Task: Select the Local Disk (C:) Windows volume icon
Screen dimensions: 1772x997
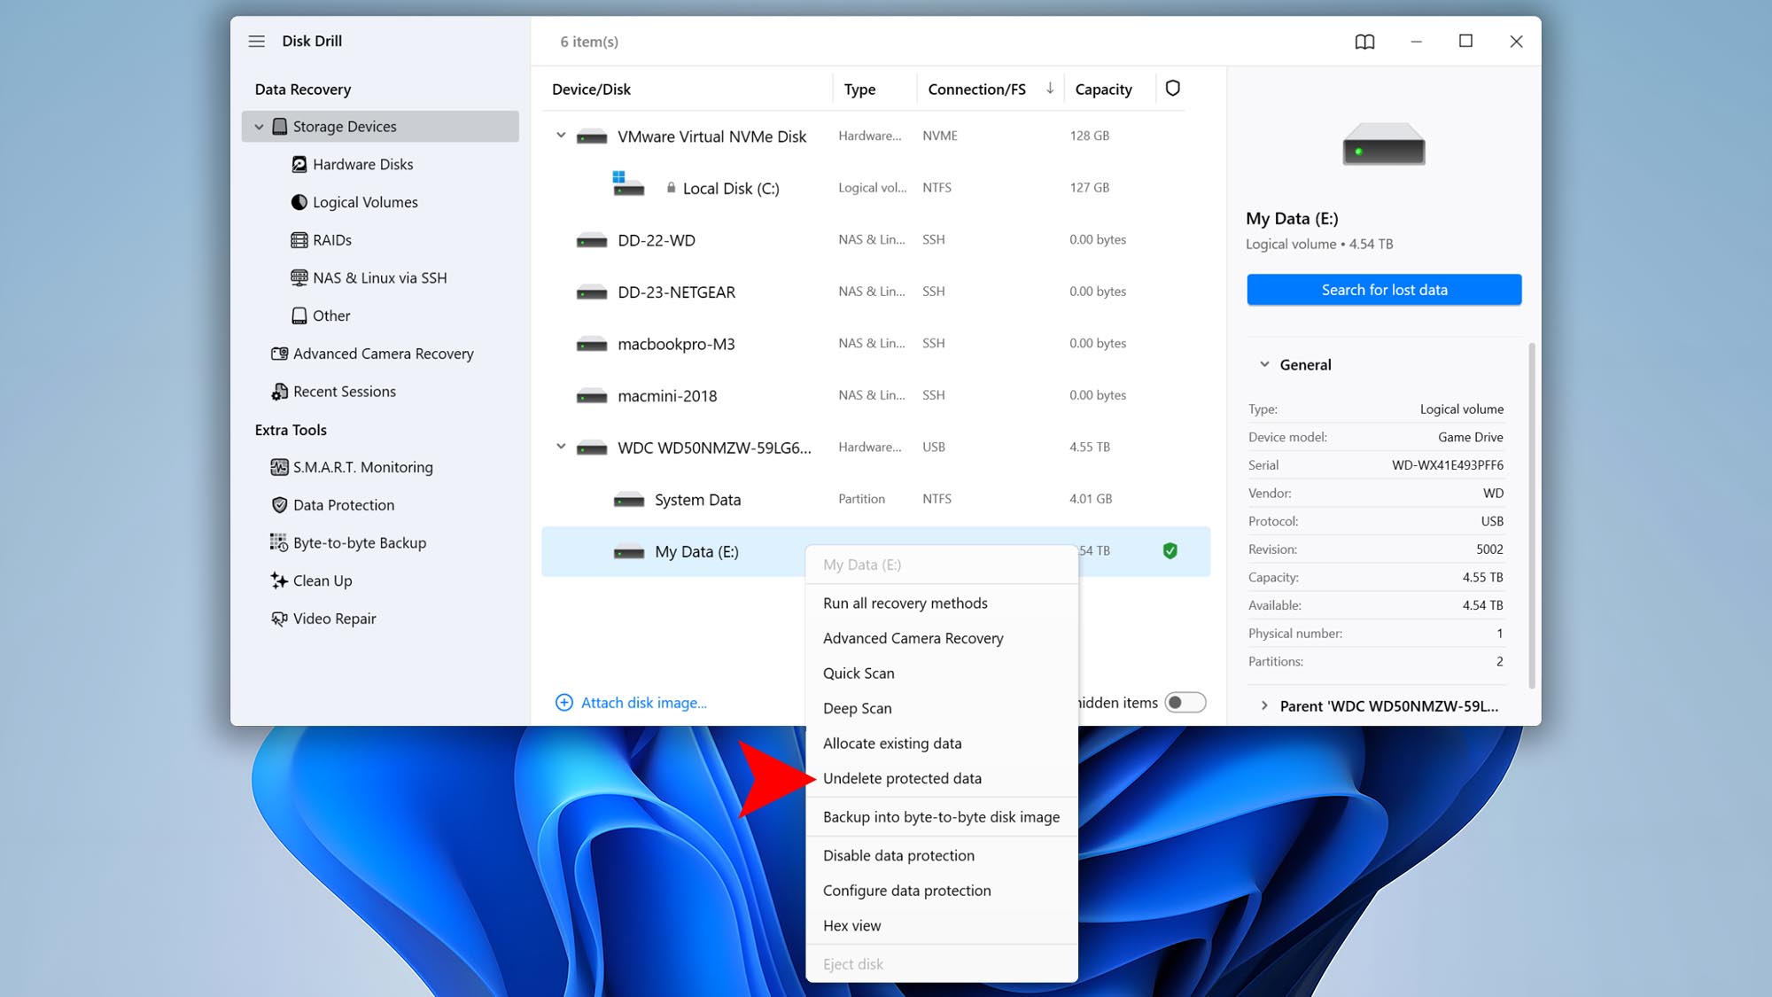Action: click(627, 184)
